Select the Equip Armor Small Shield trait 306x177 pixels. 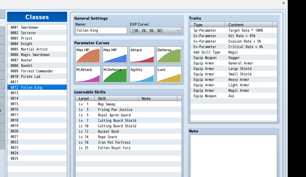pos(234,74)
